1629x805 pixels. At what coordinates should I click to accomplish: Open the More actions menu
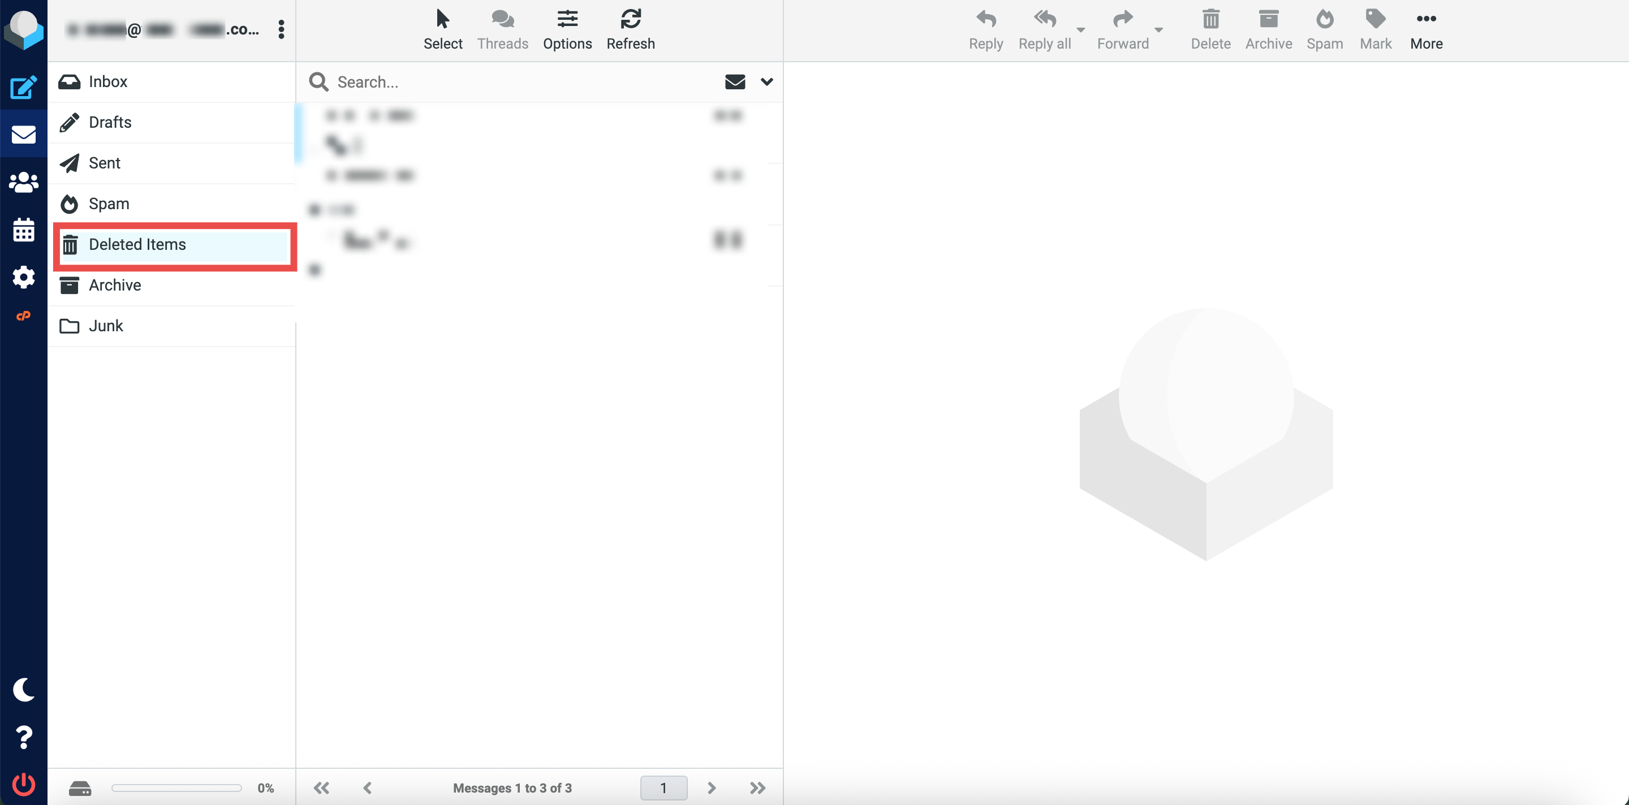click(x=1425, y=29)
